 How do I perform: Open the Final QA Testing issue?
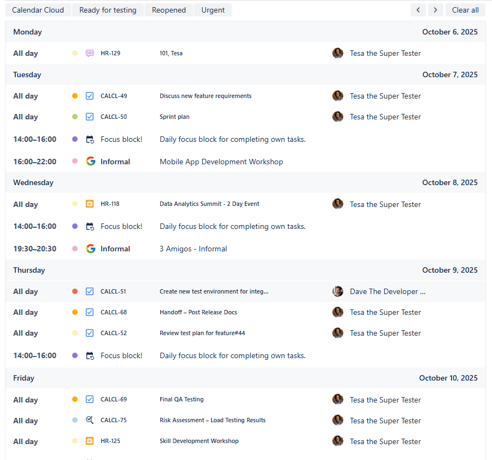coord(181,400)
